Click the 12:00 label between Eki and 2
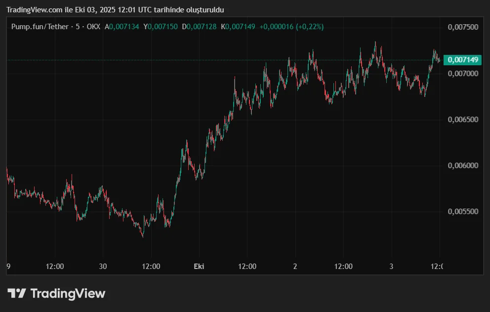The height and width of the screenshot is (312, 490). click(x=247, y=267)
